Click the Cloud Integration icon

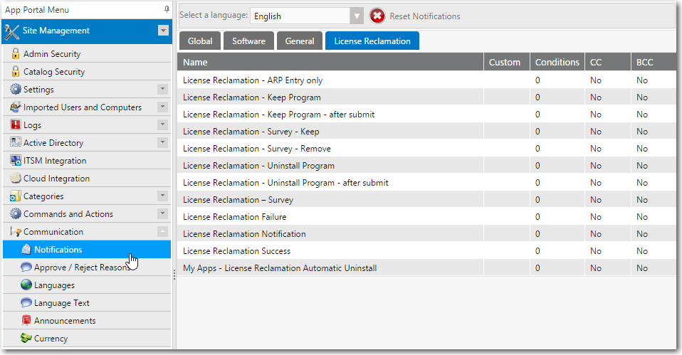[16, 179]
